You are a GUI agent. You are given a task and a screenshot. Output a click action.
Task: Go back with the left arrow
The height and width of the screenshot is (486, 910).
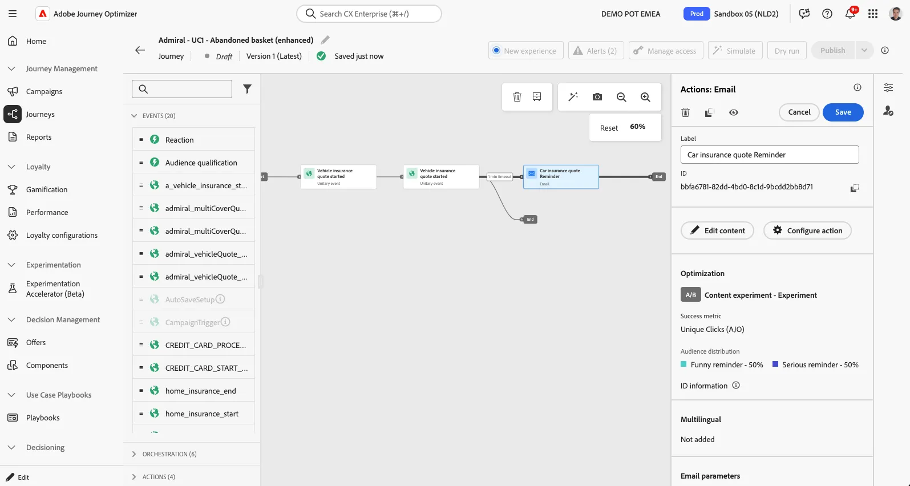click(140, 50)
